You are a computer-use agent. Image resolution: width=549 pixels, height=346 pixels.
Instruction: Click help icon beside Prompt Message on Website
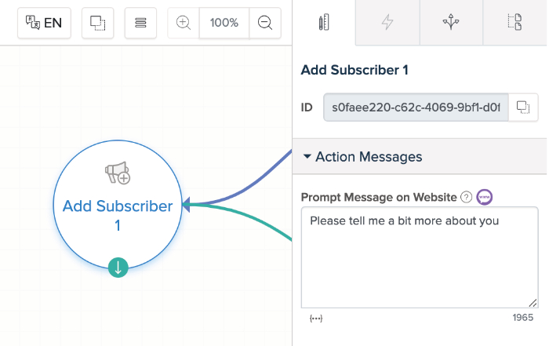tap(467, 197)
